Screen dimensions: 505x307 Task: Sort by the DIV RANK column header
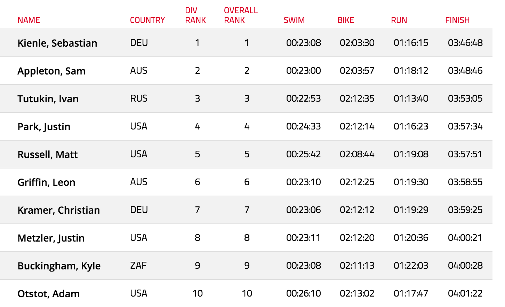click(x=195, y=15)
